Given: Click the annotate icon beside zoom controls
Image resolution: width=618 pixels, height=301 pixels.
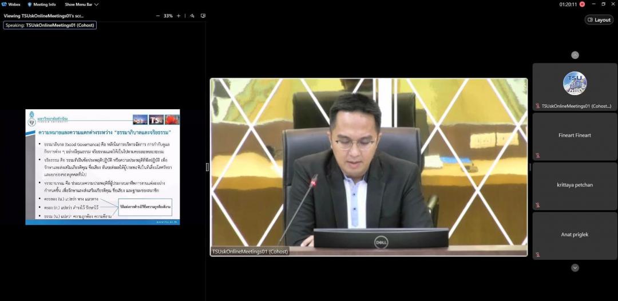Looking at the screenshot, I should coord(192,16).
